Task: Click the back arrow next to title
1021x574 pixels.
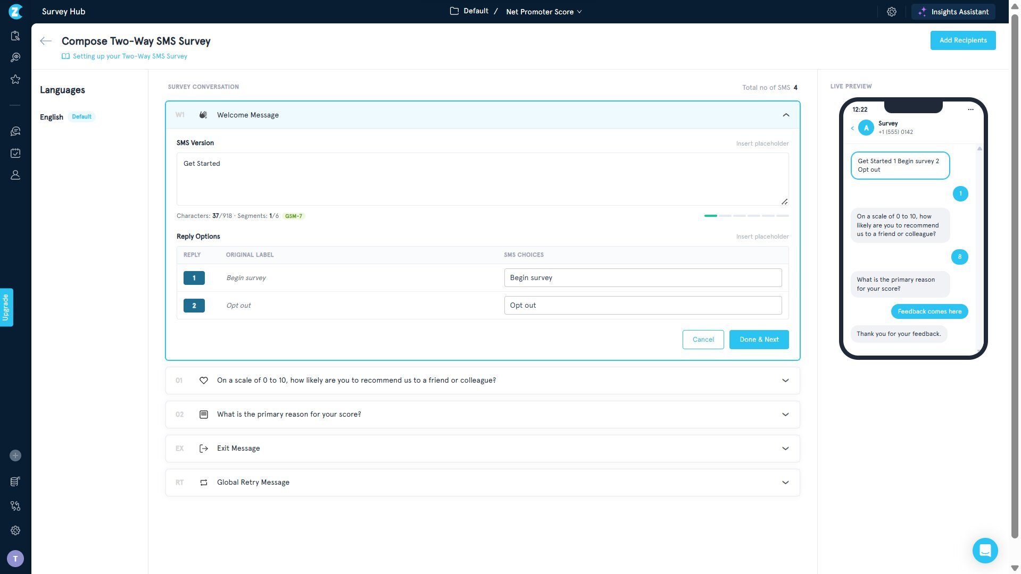Action: pos(46,41)
